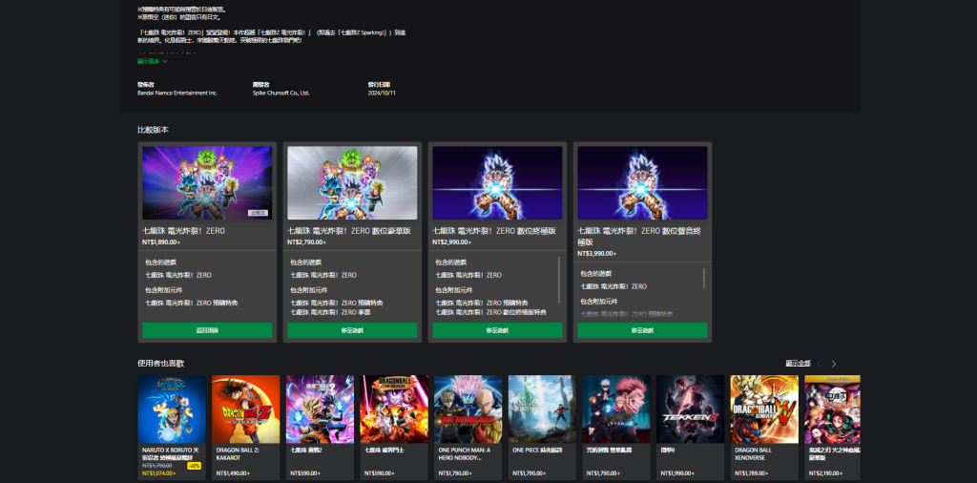
Task: Open the DRAGON BALL Z: KAKAROT card
Action: tap(245, 428)
